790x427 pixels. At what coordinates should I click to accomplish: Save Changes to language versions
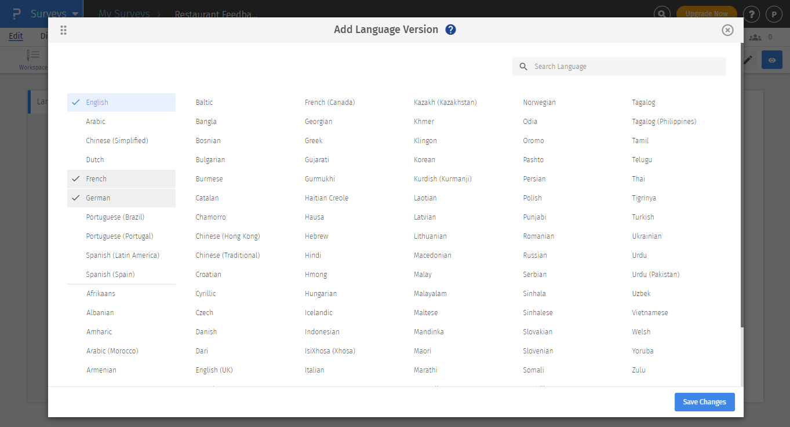[x=704, y=402]
